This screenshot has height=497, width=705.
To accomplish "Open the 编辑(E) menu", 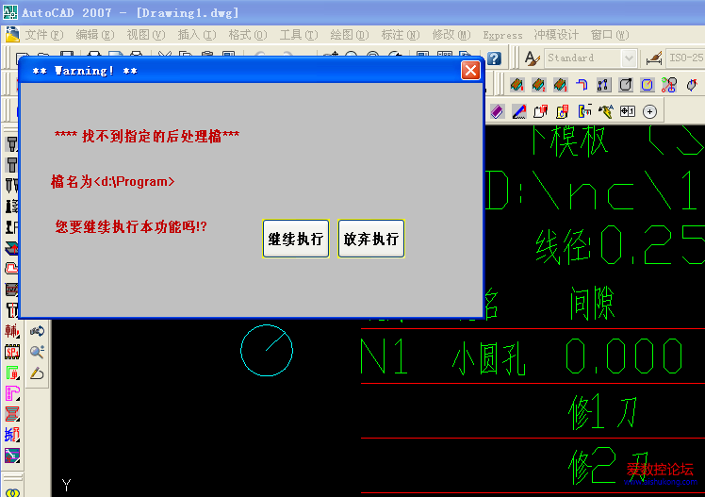I will pos(95,35).
